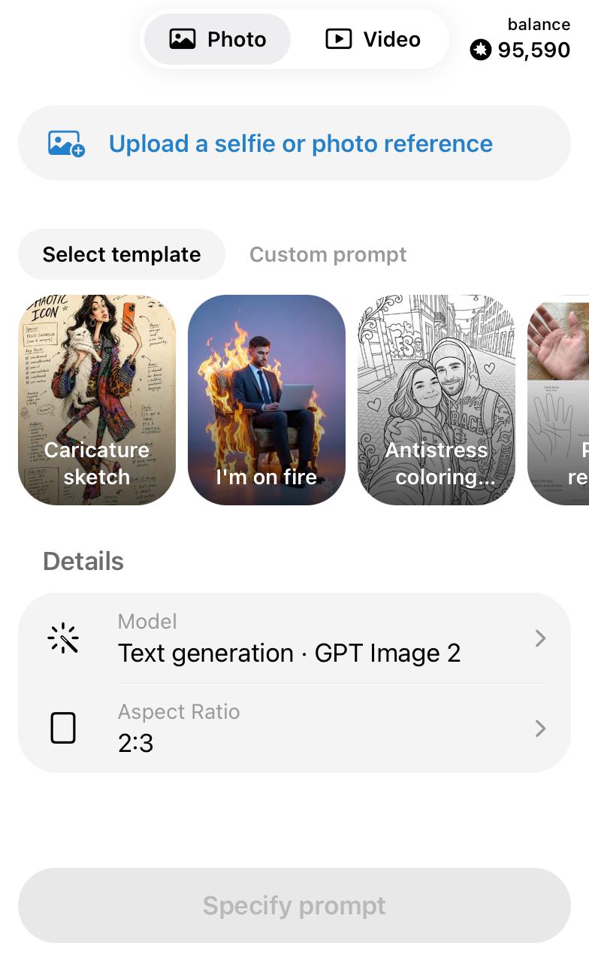Choose the I'm on fire template
589x961 pixels.
click(x=267, y=399)
